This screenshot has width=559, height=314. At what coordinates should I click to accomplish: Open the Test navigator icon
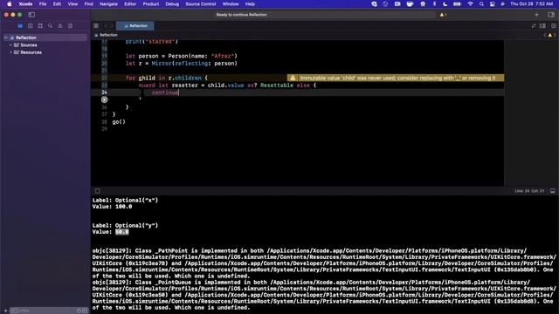(70, 25)
